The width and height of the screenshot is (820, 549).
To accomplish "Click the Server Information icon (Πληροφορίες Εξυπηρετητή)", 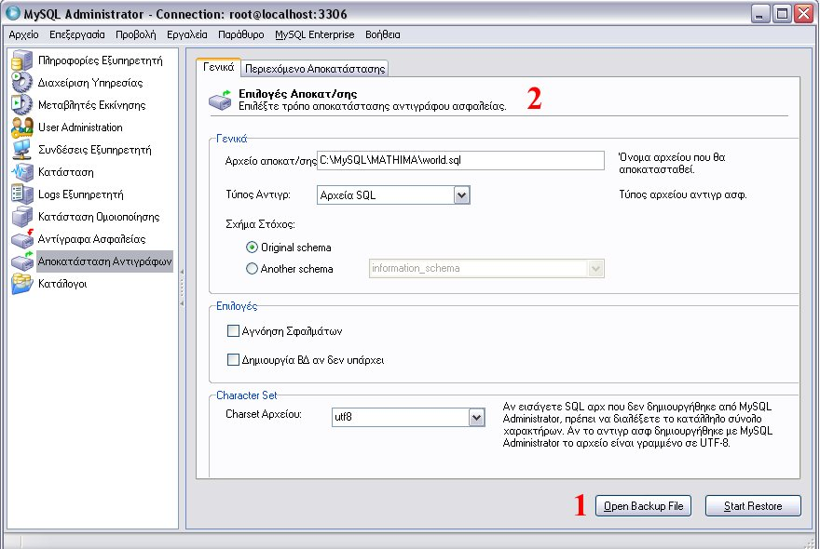I will (22, 60).
